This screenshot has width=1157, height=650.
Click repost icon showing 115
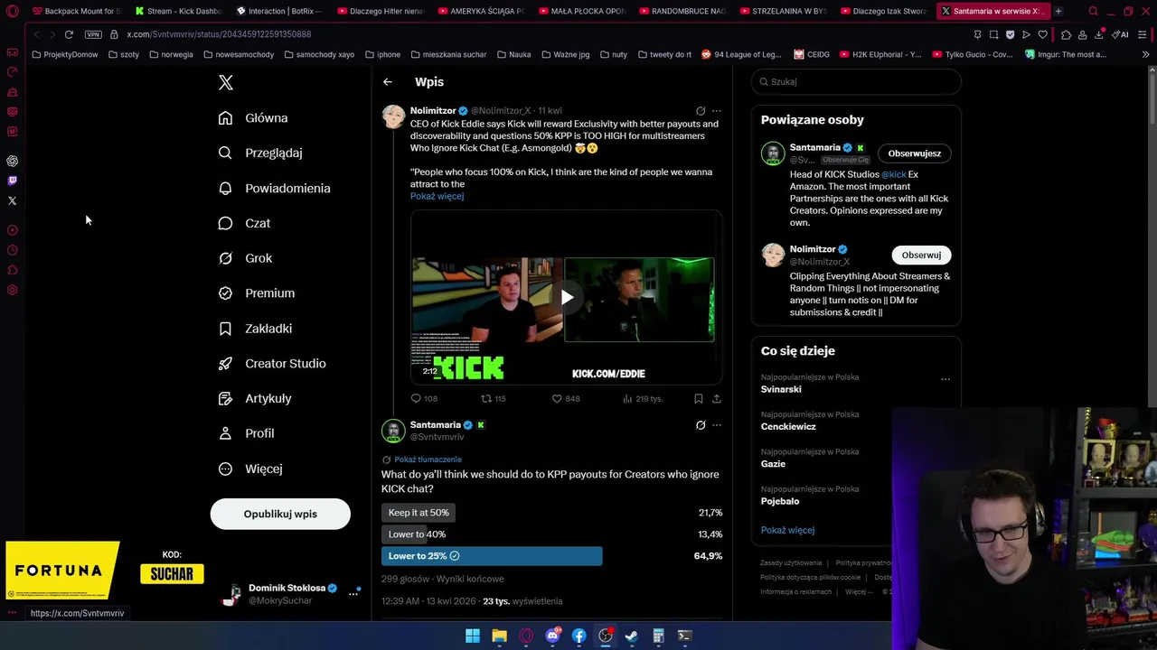point(493,398)
